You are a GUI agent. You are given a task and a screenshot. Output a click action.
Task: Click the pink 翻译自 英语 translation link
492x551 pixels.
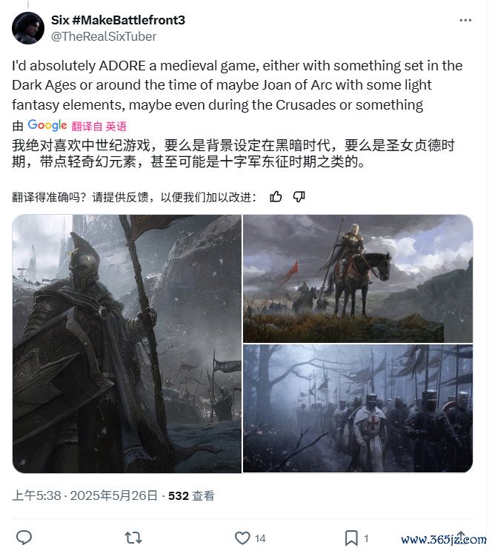(x=99, y=126)
